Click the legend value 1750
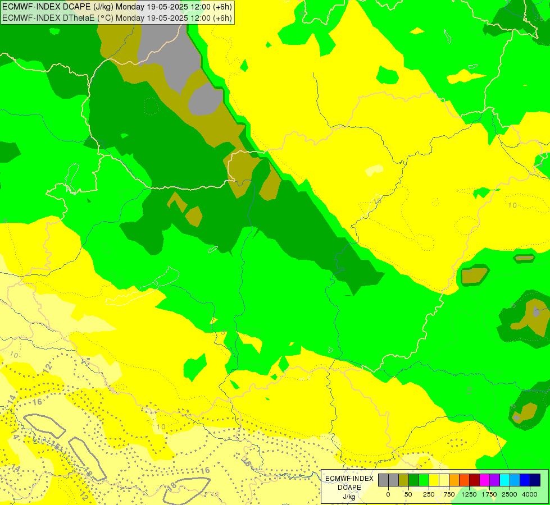 (489, 494)
